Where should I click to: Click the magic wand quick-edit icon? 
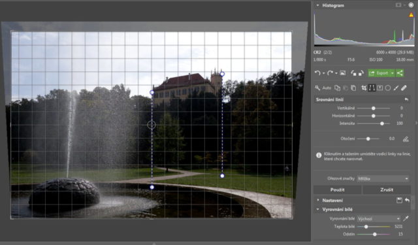[x=317, y=88]
